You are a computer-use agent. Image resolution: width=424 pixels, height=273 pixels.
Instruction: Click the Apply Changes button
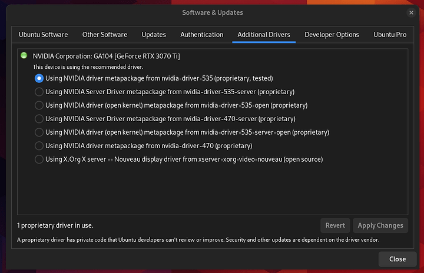click(x=380, y=225)
